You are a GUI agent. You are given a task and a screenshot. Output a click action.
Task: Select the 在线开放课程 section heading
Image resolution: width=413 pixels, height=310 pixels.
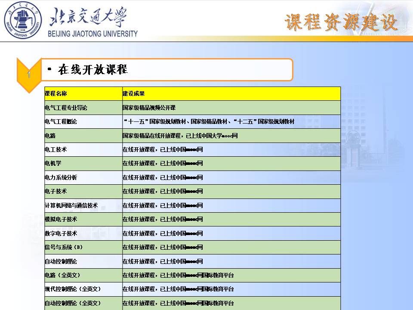click(93, 69)
